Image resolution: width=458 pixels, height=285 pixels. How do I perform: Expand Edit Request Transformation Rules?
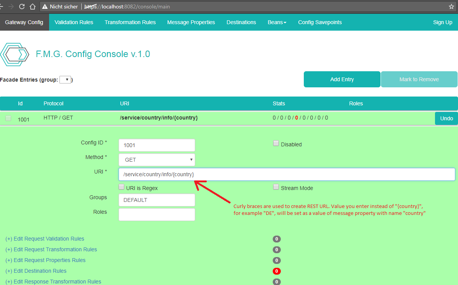pos(51,249)
